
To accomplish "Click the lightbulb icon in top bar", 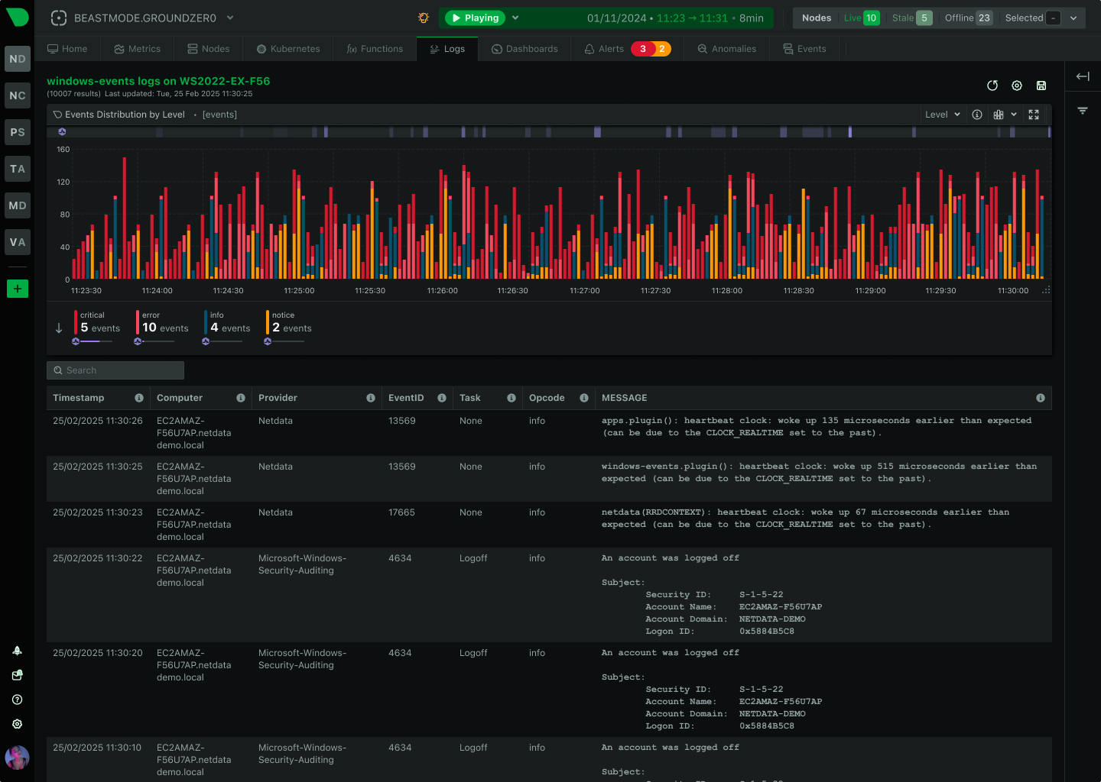I will tap(424, 18).
